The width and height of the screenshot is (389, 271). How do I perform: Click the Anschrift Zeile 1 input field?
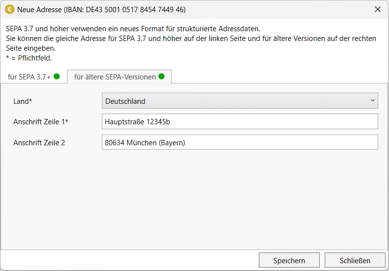point(240,121)
